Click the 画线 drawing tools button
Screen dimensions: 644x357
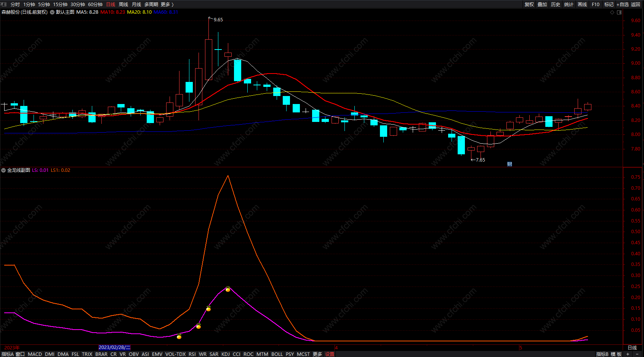(582, 4)
